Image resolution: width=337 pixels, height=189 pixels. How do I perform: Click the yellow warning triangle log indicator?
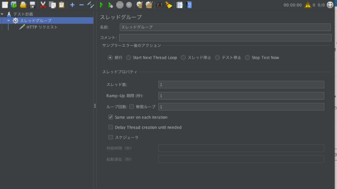(x=308, y=5)
